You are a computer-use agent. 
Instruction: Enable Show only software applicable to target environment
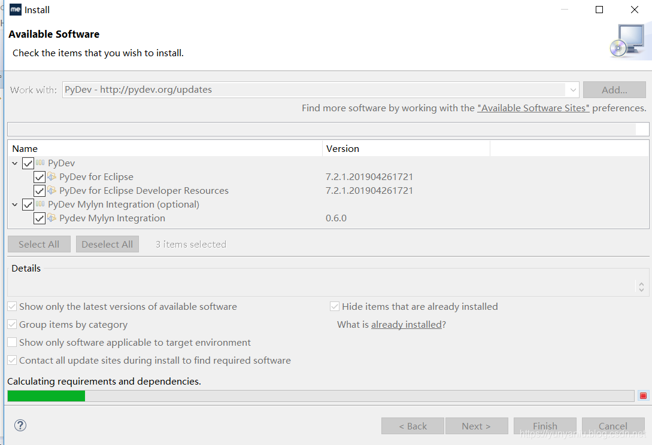pos(12,342)
